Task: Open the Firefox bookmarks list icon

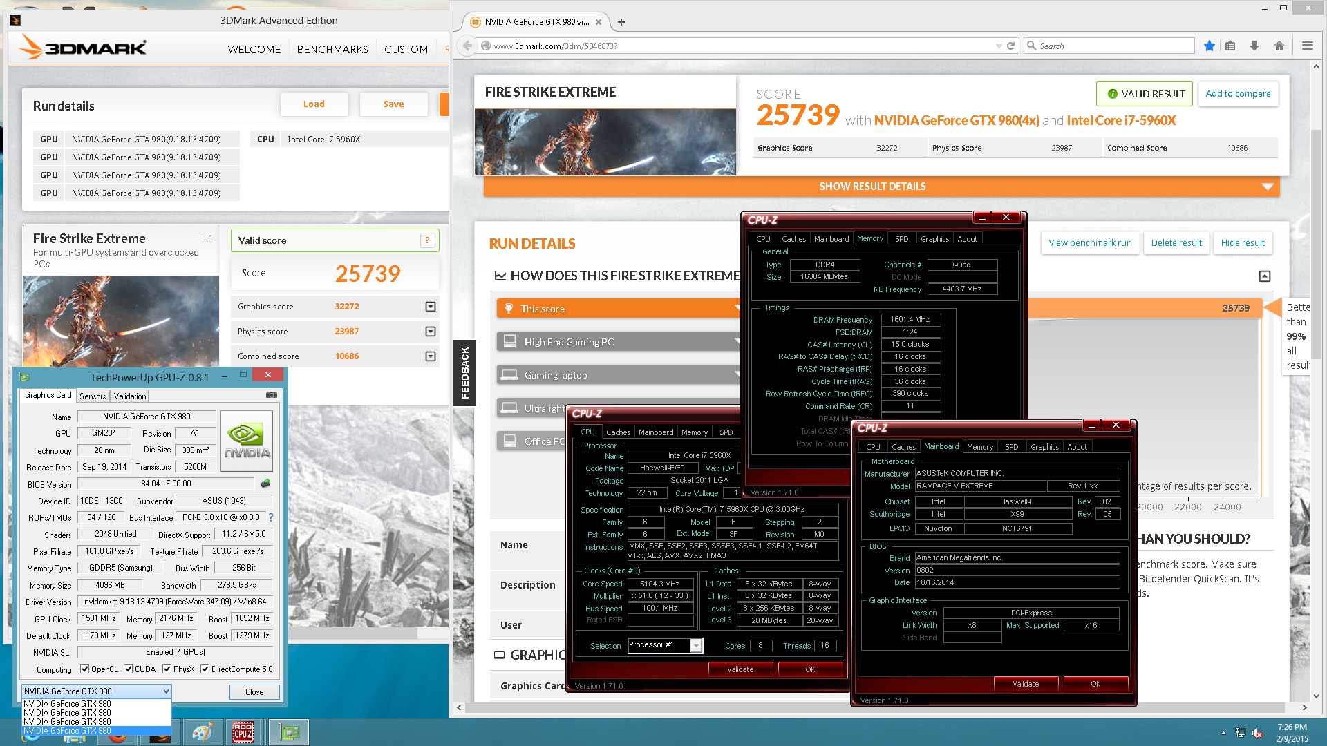Action: 1230,46
